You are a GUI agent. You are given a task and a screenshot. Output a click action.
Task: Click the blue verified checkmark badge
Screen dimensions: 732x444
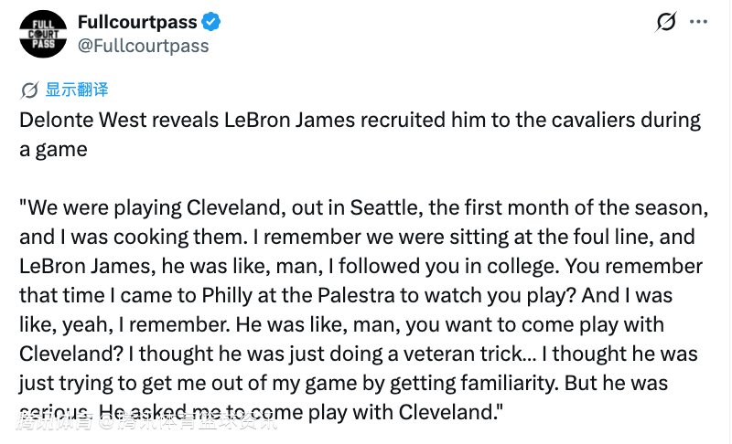[x=211, y=22]
